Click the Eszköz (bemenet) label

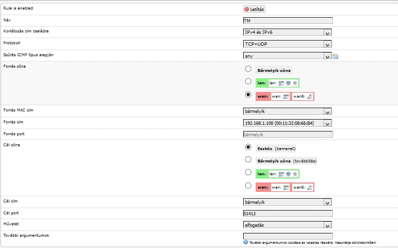pos(277,149)
